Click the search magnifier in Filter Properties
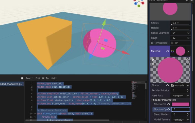 (187, 1)
